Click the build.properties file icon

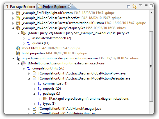click(x=18, y=53)
